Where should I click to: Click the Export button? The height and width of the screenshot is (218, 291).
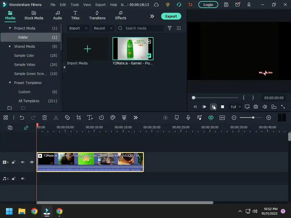171,16
